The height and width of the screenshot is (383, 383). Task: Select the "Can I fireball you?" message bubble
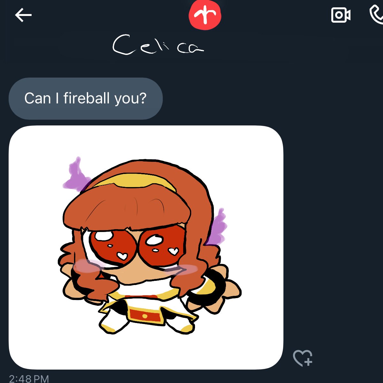coord(86,98)
